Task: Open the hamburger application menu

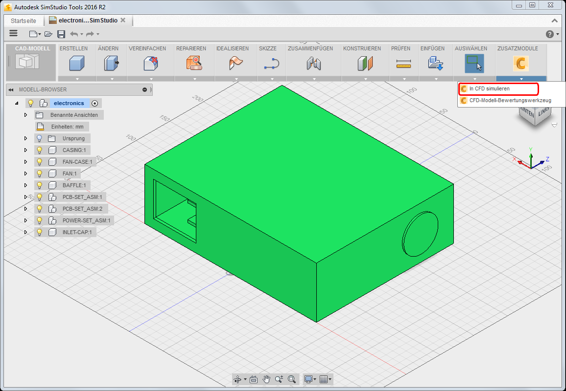Action: [13, 34]
